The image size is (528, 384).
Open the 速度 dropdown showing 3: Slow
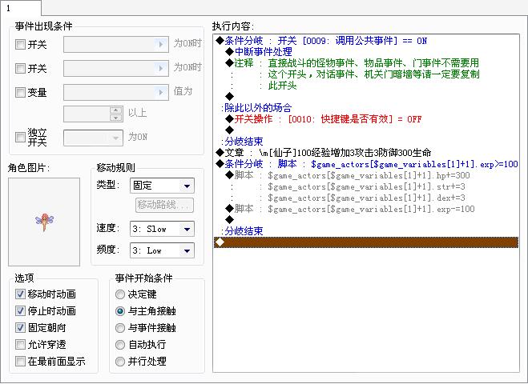click(x=162, y=229)
